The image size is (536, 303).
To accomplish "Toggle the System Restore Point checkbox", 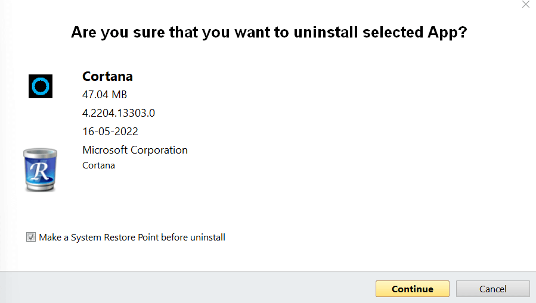I will click(x=31, y=238).
